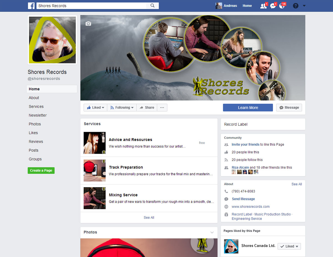Open the help question mark icon
The image size is (333, 257).
296,6
